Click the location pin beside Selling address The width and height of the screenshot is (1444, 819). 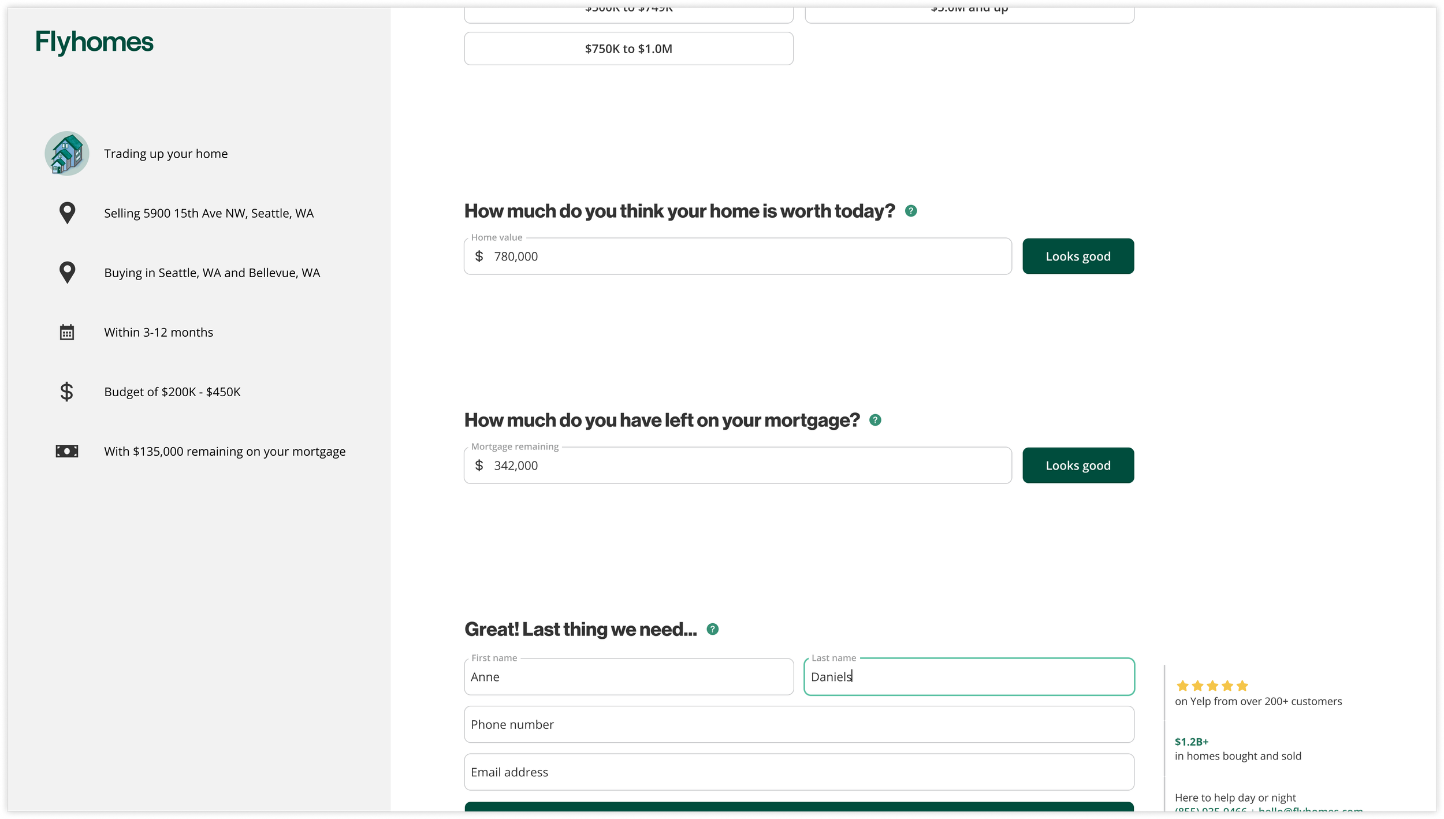[67, 213]
